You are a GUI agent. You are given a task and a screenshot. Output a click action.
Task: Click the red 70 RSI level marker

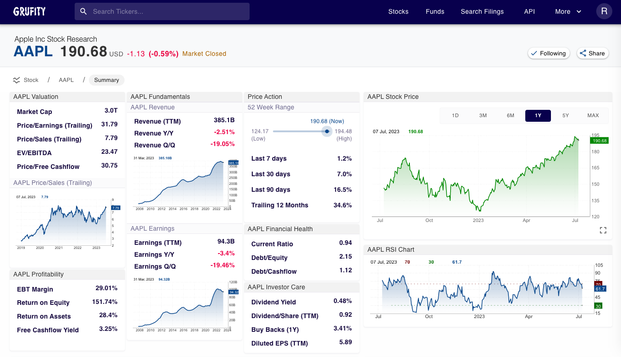(x=598, y=284)
